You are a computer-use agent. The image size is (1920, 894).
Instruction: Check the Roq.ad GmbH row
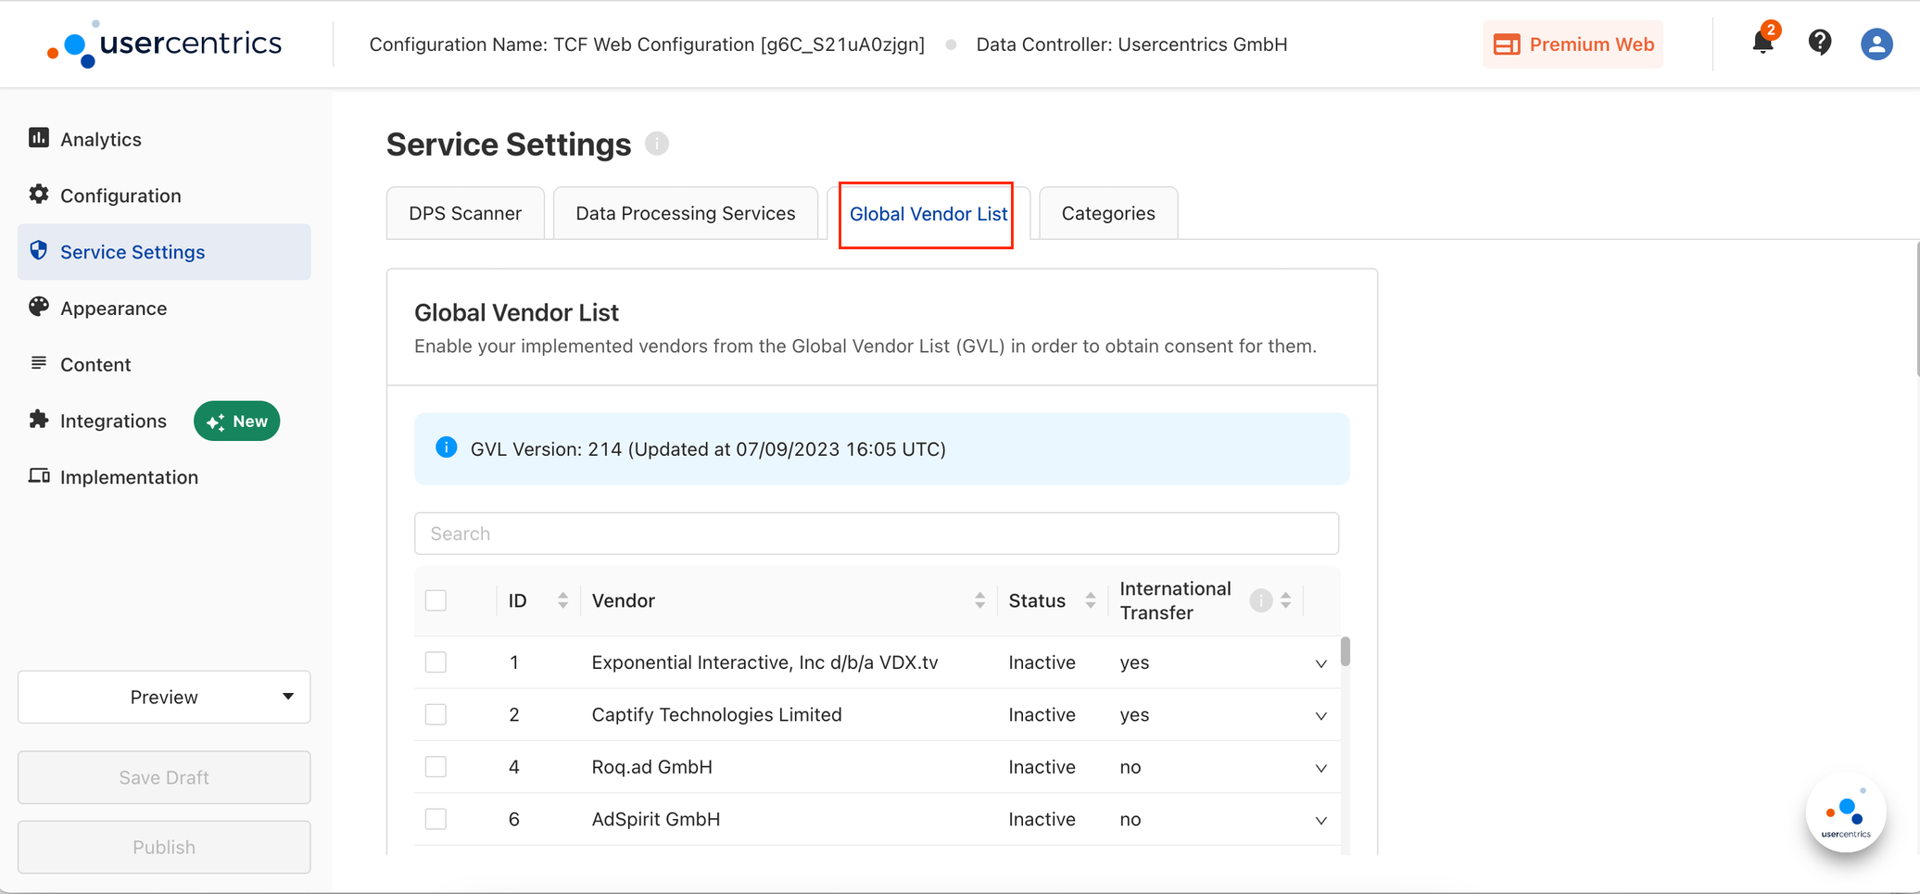(x=436, y=766)
